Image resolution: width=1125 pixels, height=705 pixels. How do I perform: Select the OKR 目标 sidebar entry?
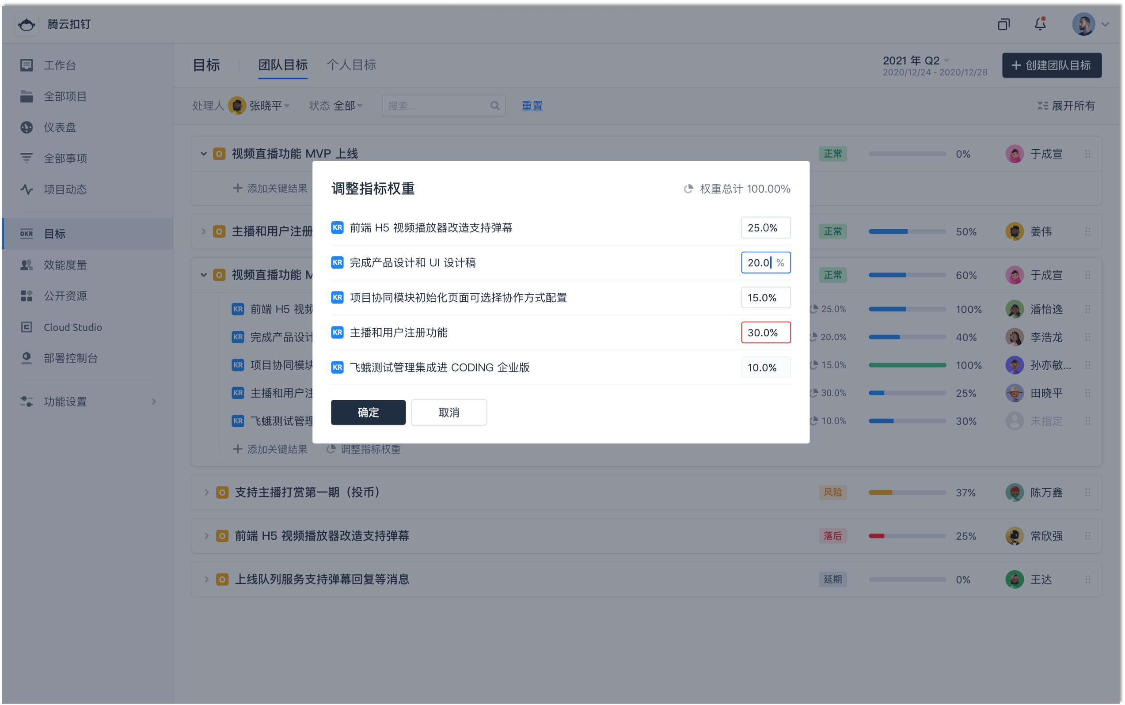pos(55,234)
